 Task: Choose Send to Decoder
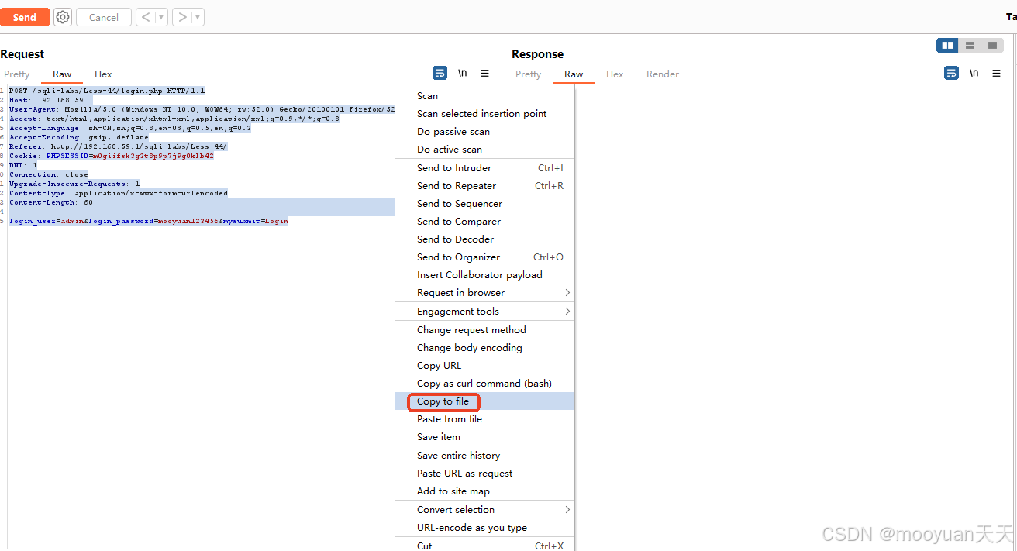484,239
